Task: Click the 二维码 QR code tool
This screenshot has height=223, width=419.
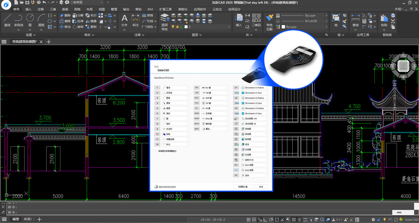Action: [256, 20]
